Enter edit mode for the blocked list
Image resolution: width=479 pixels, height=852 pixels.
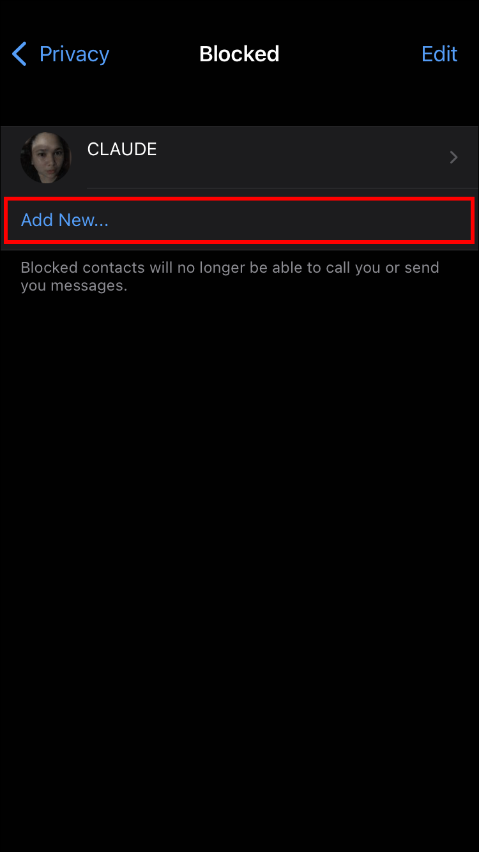pos(439,54)
